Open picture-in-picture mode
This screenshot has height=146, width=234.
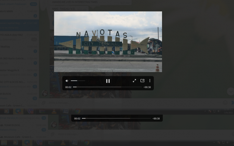(x=142, y=81)
